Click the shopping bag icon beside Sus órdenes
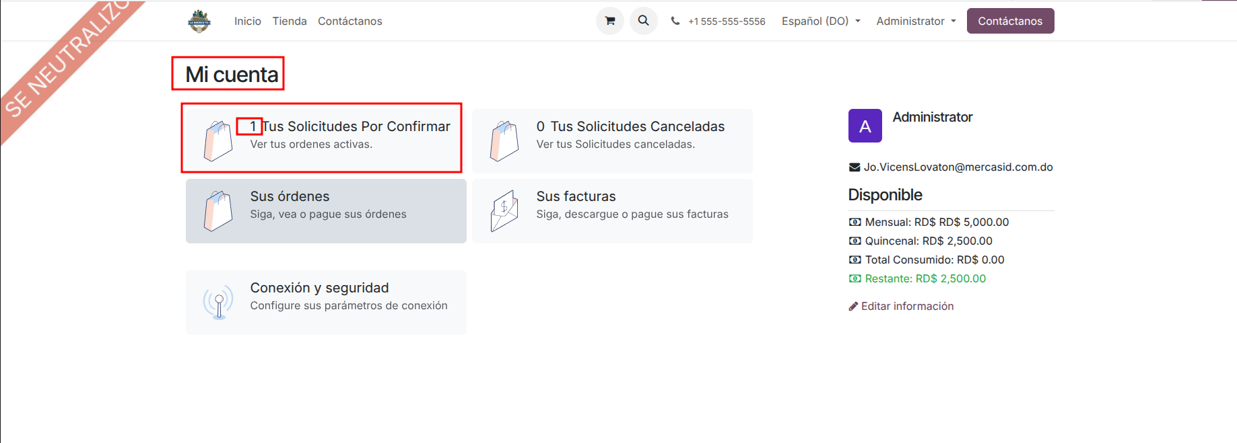 [x=218, y=211]
